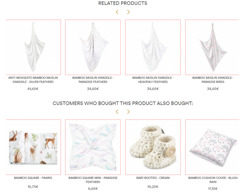Follow Bamboo Muslin Swaddle - Paradise Feathers link
250x192 pixels.
pos(93,80)
